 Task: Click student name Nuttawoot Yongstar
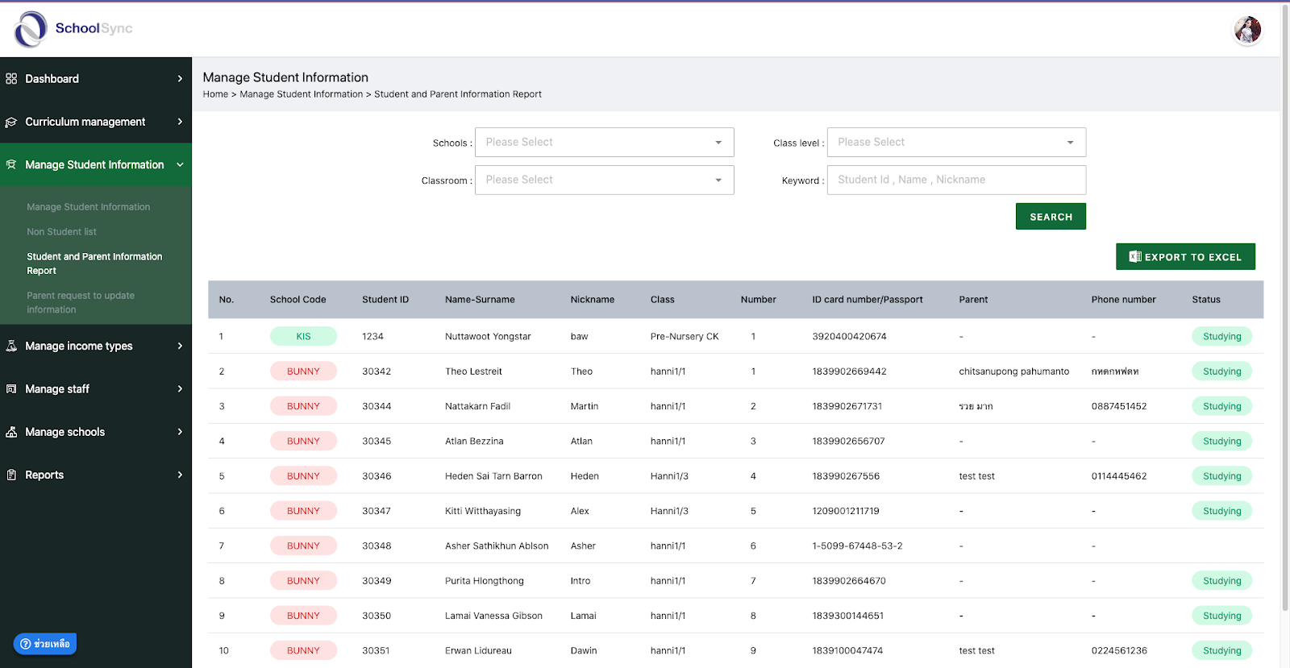(488, 337)
